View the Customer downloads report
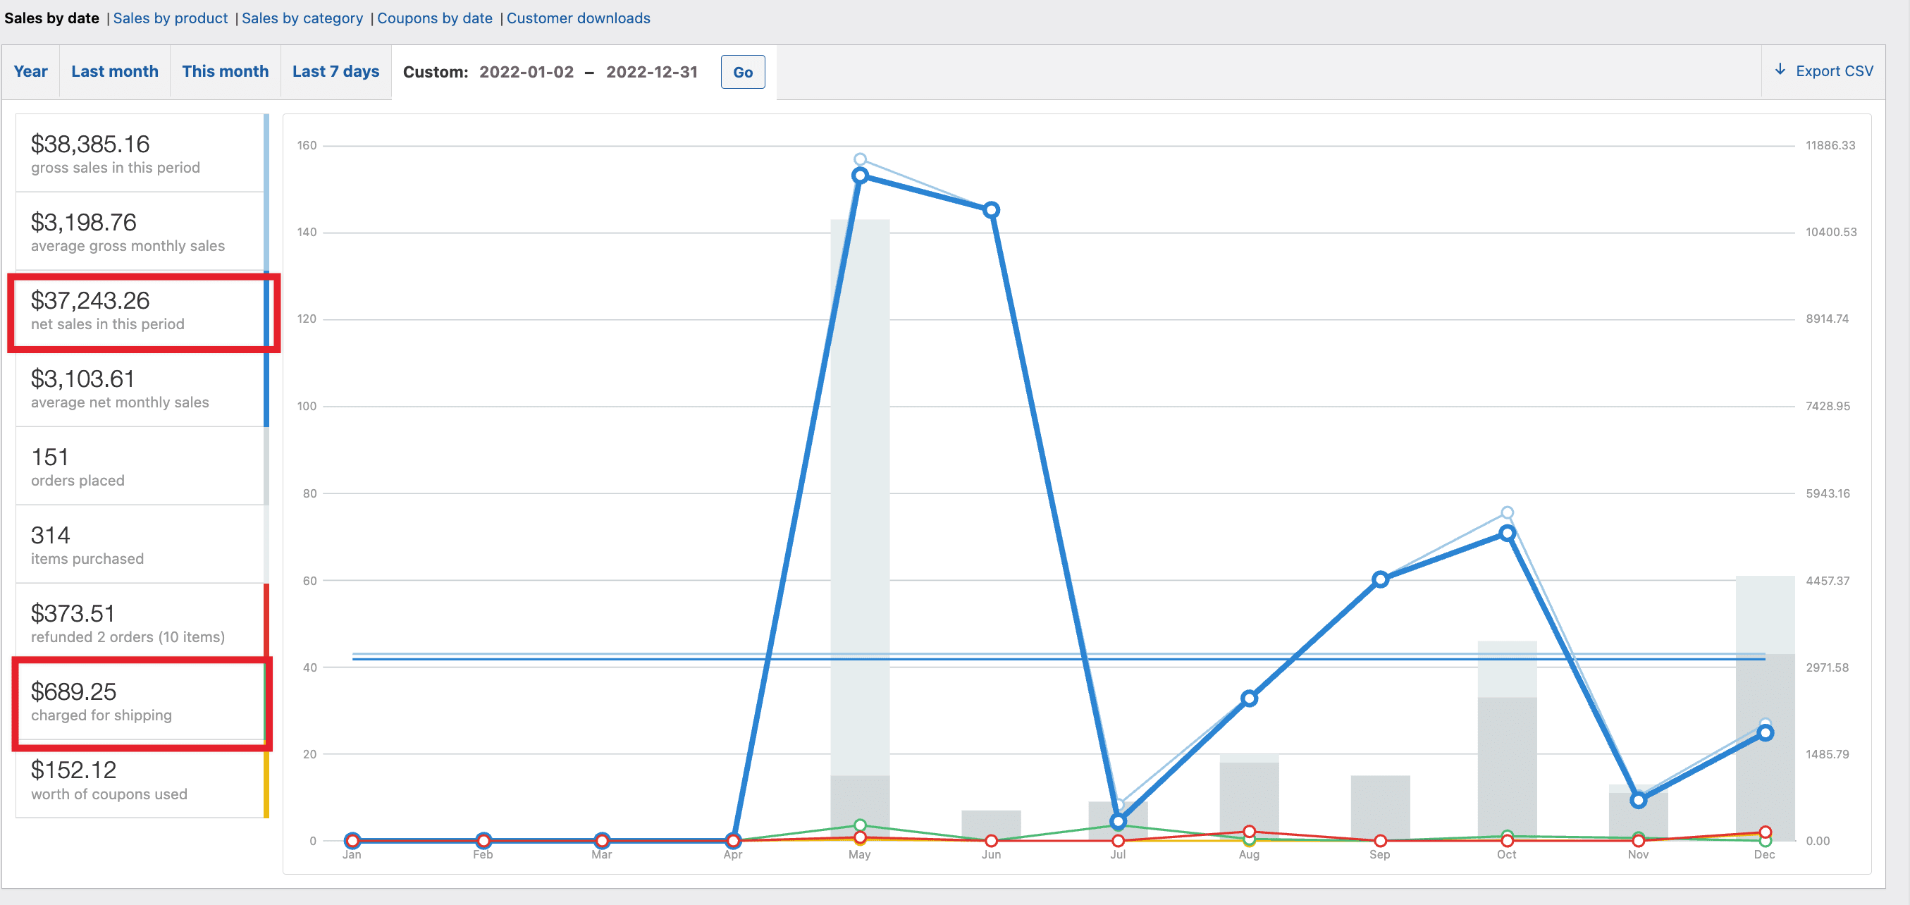 (x=578, y=18)
